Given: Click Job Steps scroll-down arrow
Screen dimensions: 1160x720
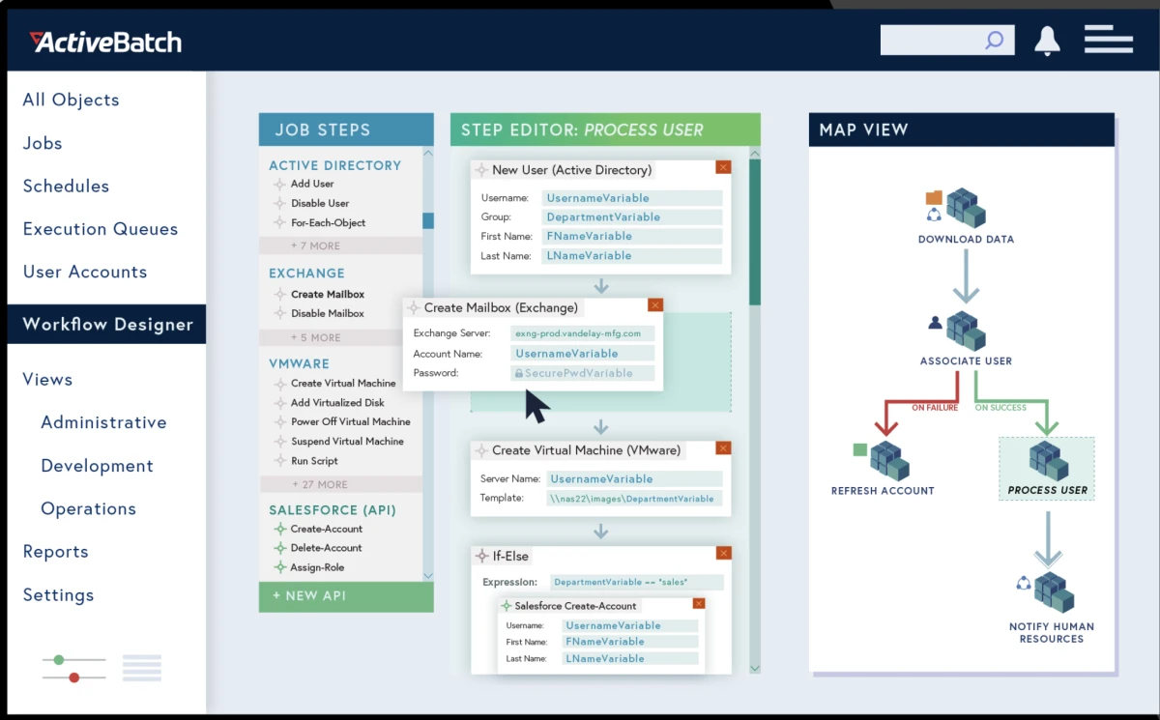Looking at the screenshot, I should (428, 575).
